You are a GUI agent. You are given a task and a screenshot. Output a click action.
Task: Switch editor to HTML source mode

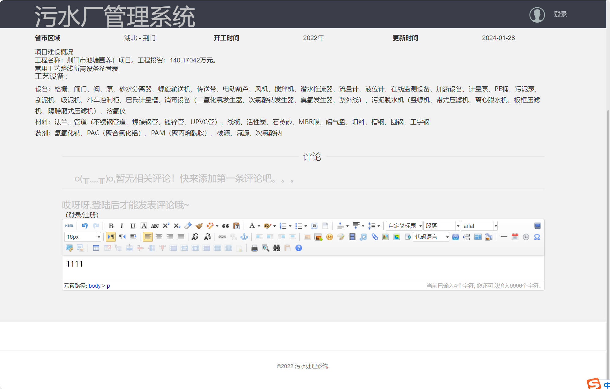[69, 226]
